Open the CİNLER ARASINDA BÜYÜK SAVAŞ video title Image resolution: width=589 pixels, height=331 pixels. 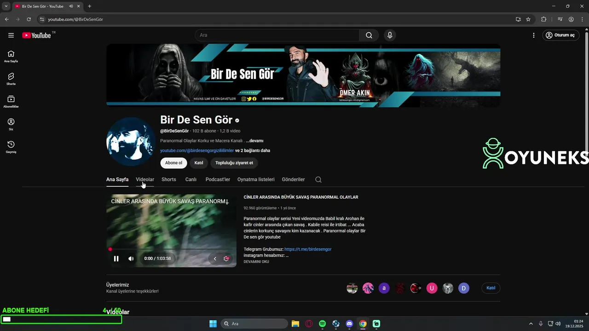tap(301, 197)
